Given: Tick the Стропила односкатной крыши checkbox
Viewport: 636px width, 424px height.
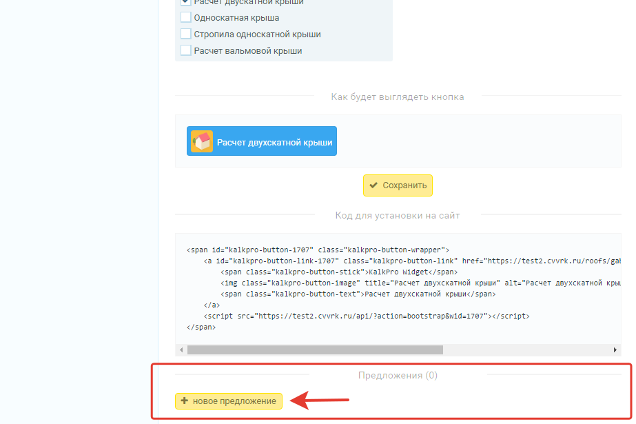Looking at the screenshot, I should point(186,34).
